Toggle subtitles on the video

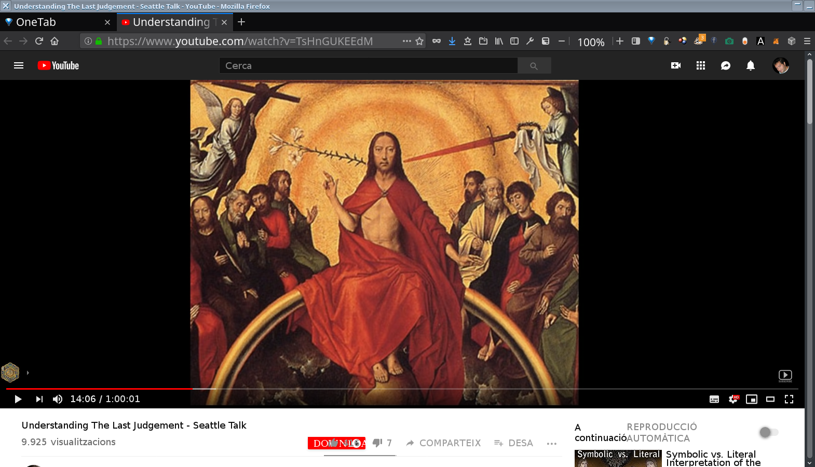(x=714, y=399)
